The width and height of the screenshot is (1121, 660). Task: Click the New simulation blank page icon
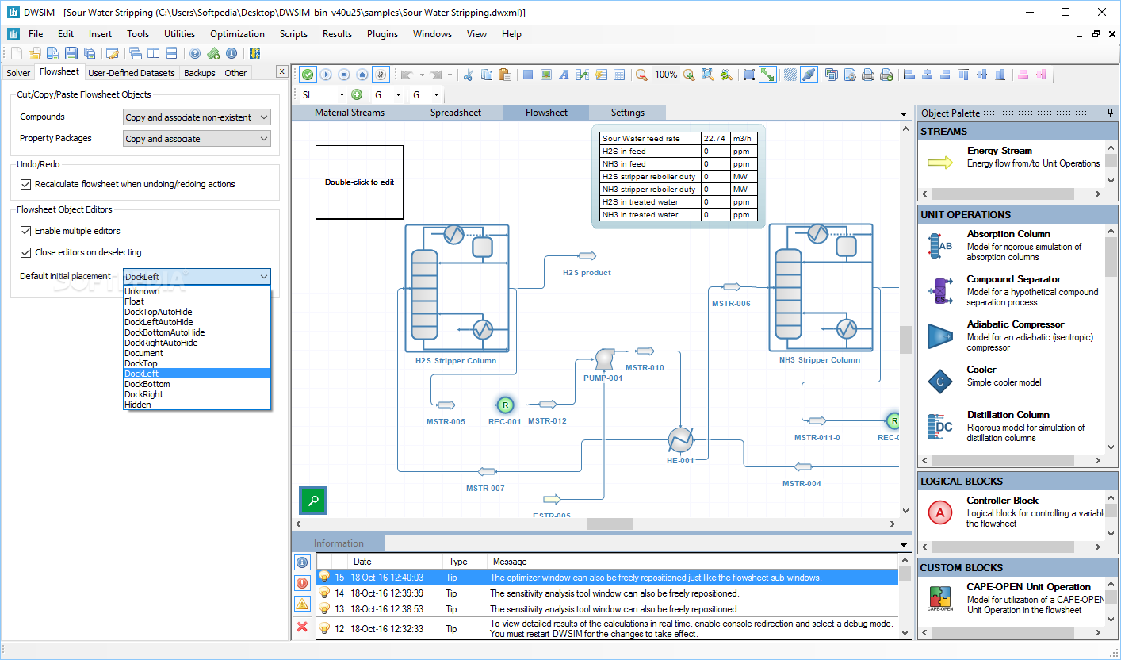[16, 53]
